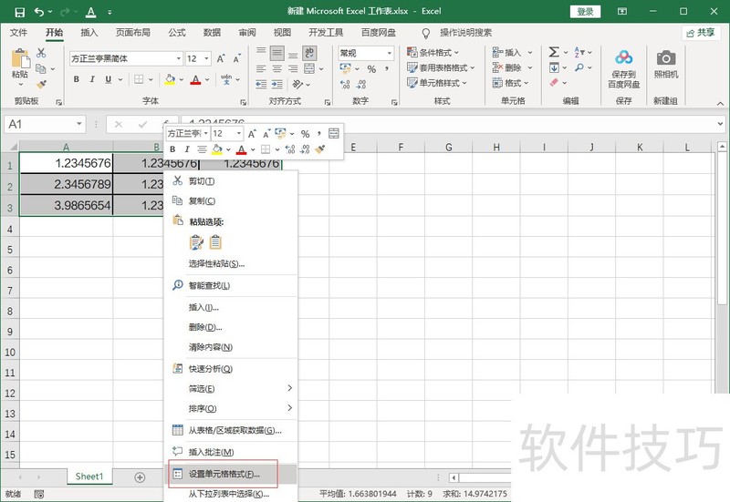This screenshot has width=730, height=502.
Task: Click the lightbulb Tell Me icon
Action: [x=425, y=33]
